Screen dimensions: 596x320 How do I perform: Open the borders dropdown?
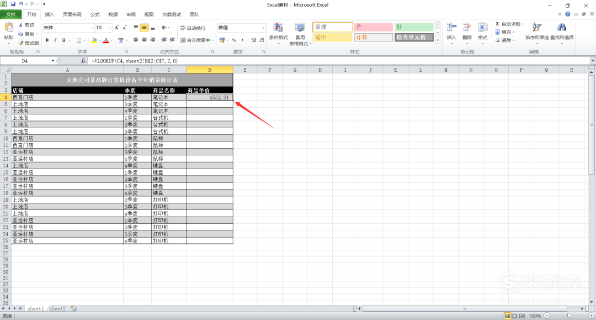84,40
